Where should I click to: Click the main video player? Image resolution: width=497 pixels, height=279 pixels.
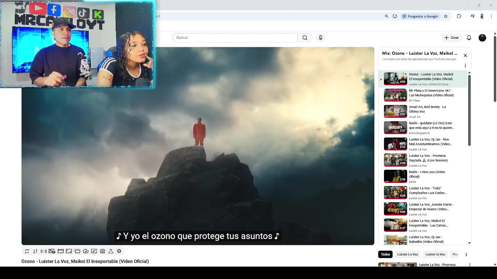point(198,146)
